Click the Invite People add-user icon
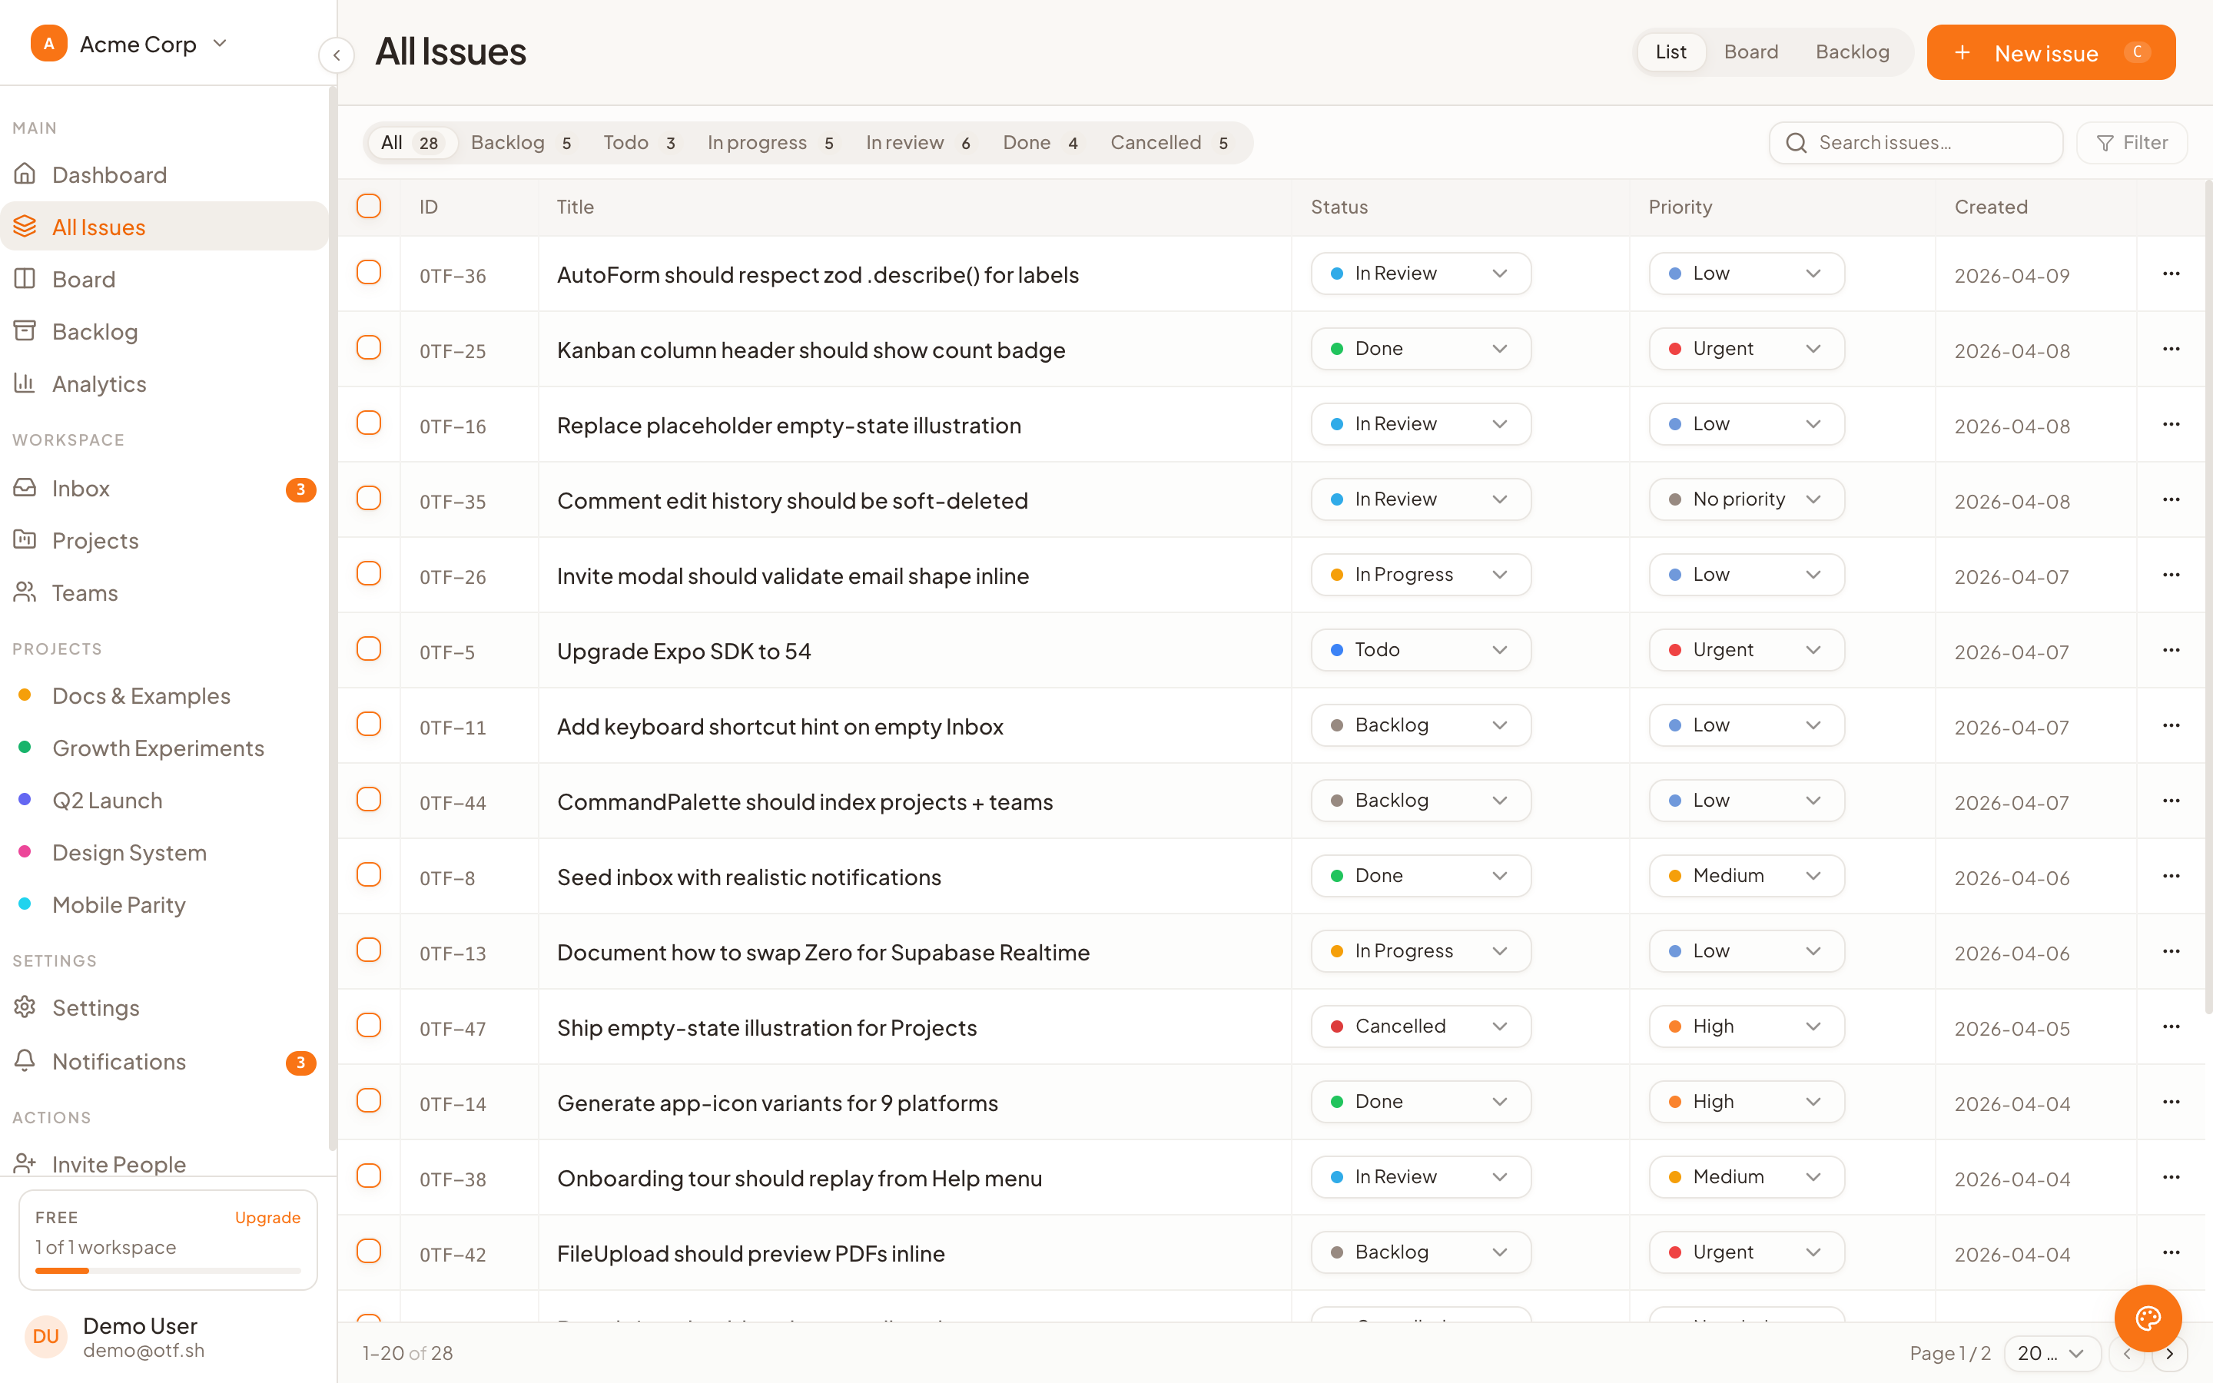Screen dimensions: 2213x1383 tap(25, 1162)
